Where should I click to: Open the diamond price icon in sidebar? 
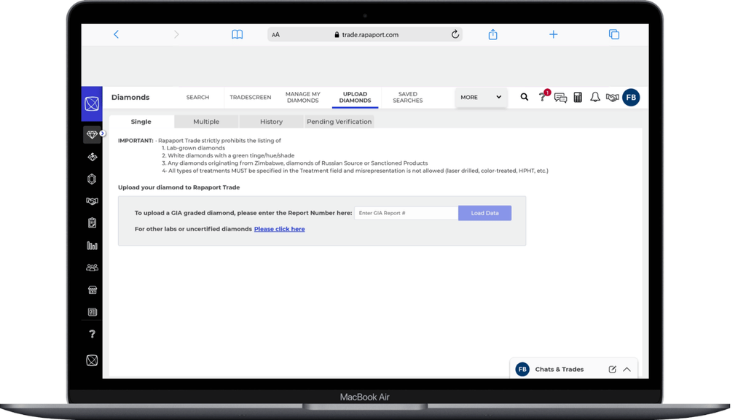click(92, 157)
